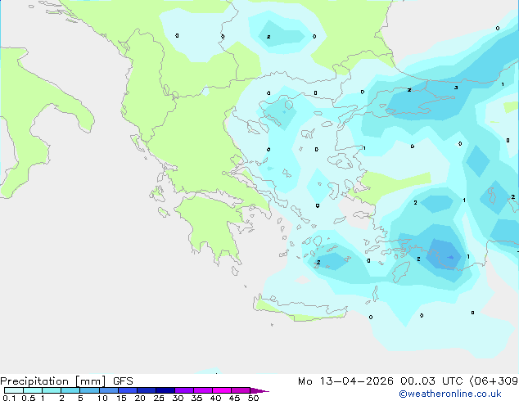Click the '(06+309' forecast run text

pos(494,381)
